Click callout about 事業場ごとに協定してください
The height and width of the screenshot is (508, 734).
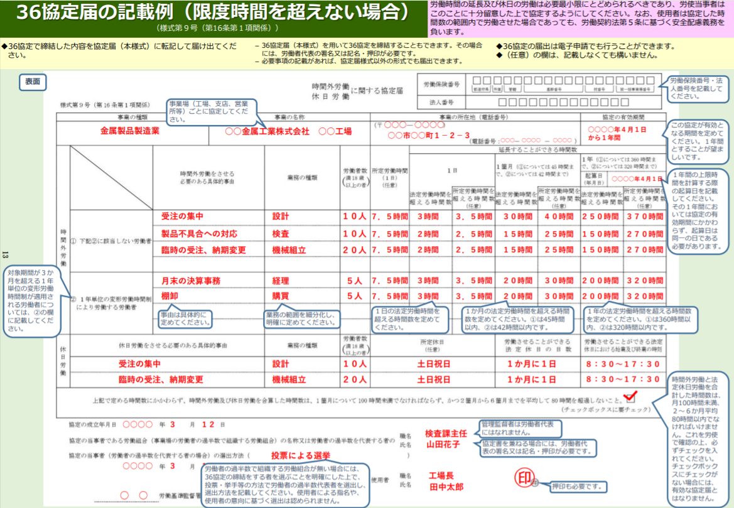click(x=210, y=111)
